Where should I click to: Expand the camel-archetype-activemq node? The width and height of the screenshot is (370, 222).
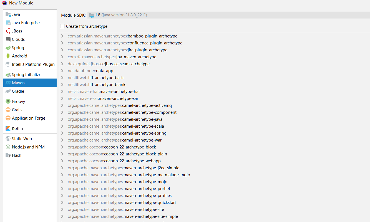coord(62,105)
